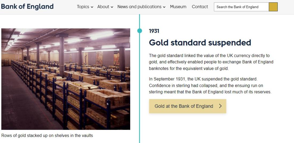Open the Topics navigation menu
The width and height of the screenshot is (294, 143).
(x=83, y=7)
